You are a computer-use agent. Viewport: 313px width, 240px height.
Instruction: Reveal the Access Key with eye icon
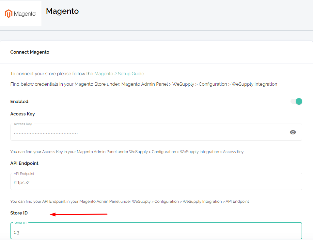pyautogui.click(x=293, y=132)
